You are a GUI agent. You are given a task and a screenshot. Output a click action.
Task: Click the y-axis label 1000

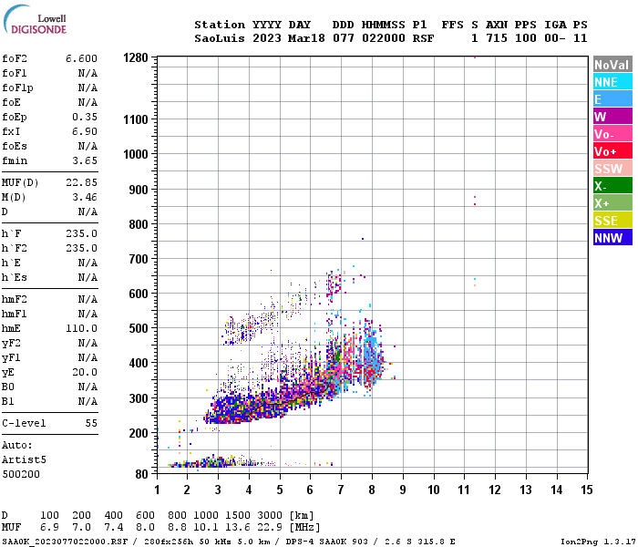coord(136,154)
